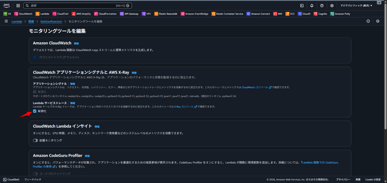Click the 検索 search field
387x183 pixels.
click(x=78, y=6)
